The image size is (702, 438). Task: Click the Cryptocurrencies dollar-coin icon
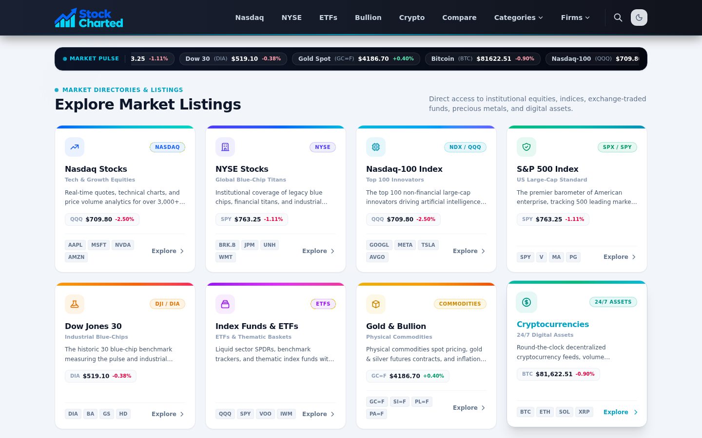526,302
